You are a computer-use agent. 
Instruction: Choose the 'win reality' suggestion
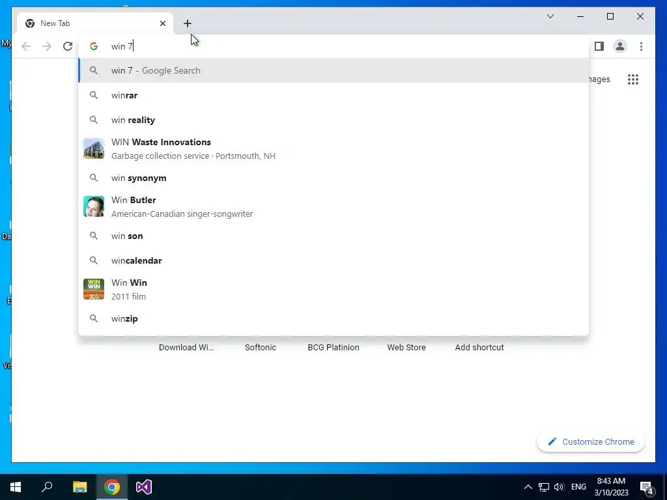(x=333, y=120)
